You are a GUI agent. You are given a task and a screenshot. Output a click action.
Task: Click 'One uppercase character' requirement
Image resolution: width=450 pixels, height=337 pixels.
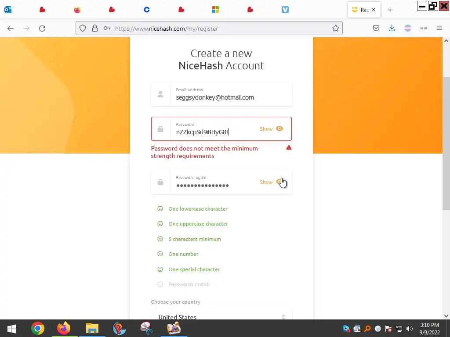(x=198, y=224)
